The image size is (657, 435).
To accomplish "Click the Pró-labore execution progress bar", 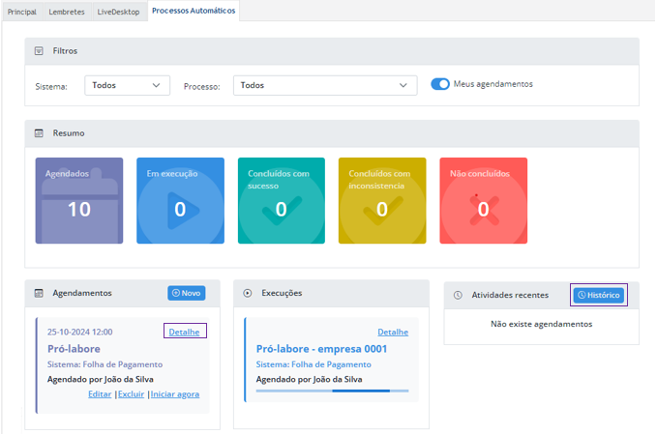I will click(x=332, y=391).
